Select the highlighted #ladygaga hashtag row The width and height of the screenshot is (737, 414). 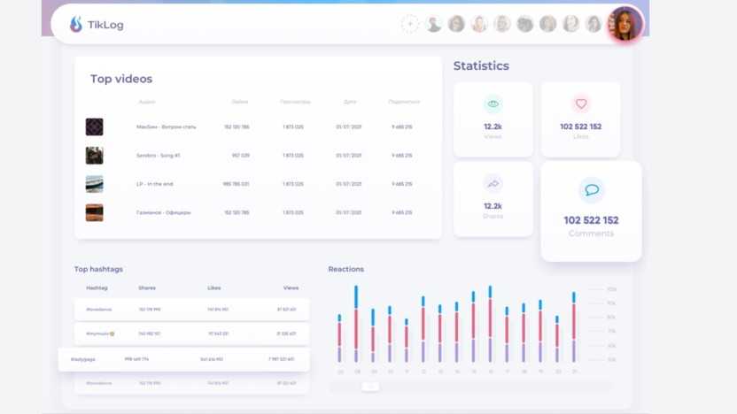coord(184,359)
